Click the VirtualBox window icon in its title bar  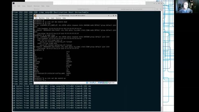click(35, 16)
